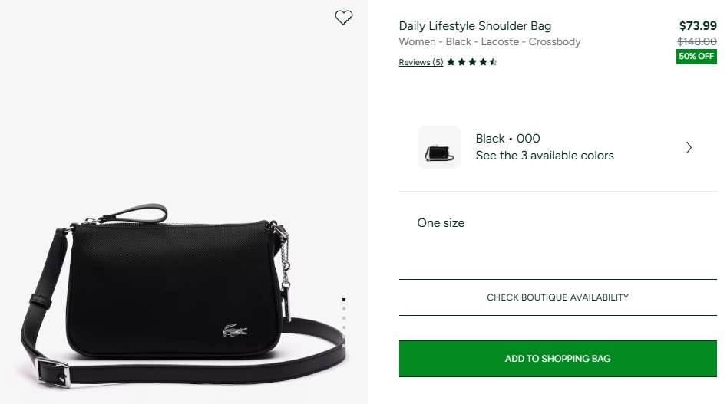Click the crossed-out $148.00 original price
Viewport: 727px width, 404px height.
[x=697, y=42]
